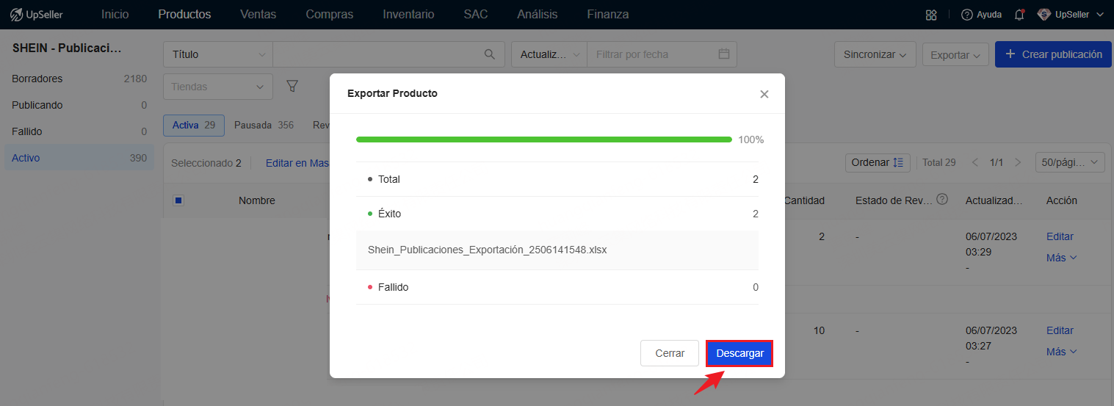Image resolution: width=1114 pixels, height=406 pixels.
Task: Open the UpSeller account dropdown arrow
Action: click(x=1099, y=15)
